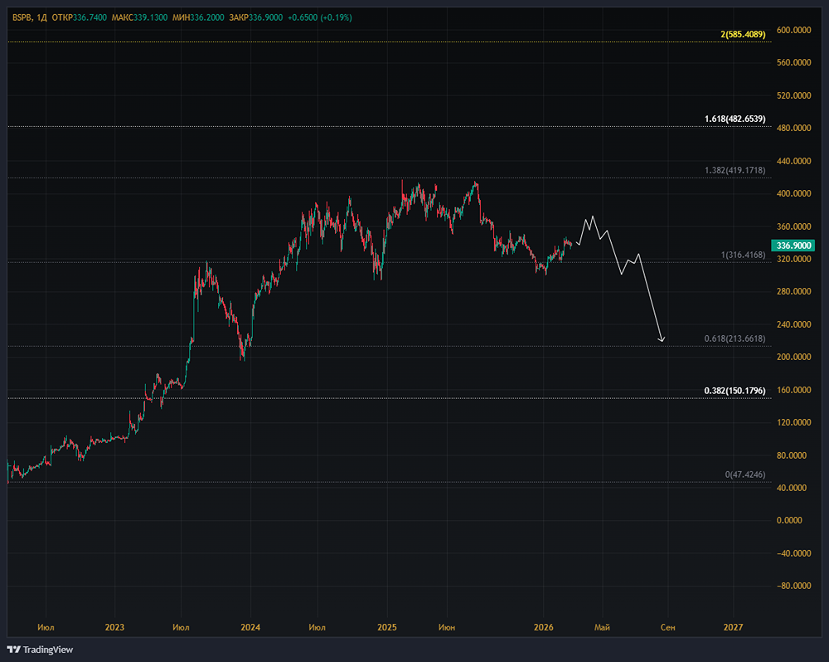This screenshot has width=829, height=662.
Task: Click the 2025 time axis label
Action: [x=387, y=627]
